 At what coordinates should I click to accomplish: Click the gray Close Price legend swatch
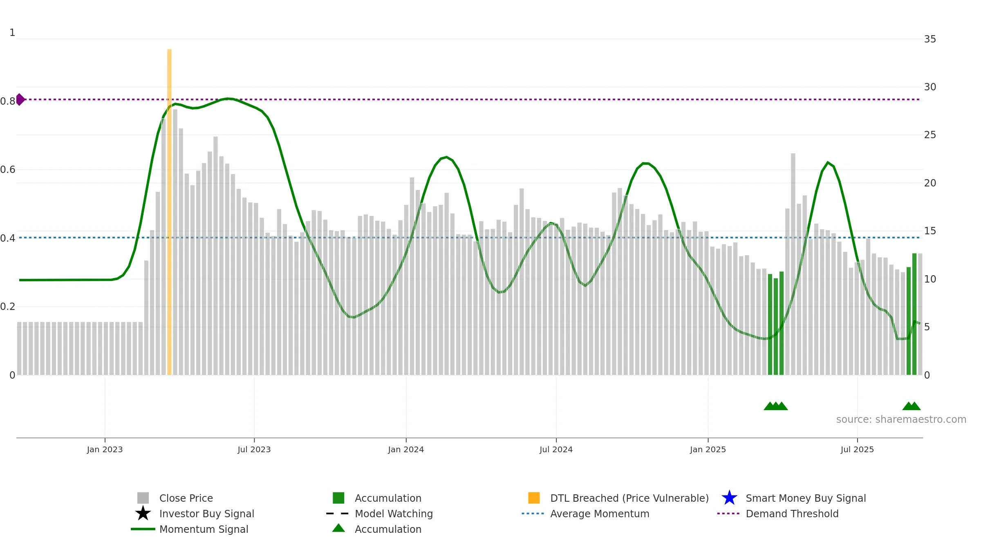point(143,498)
